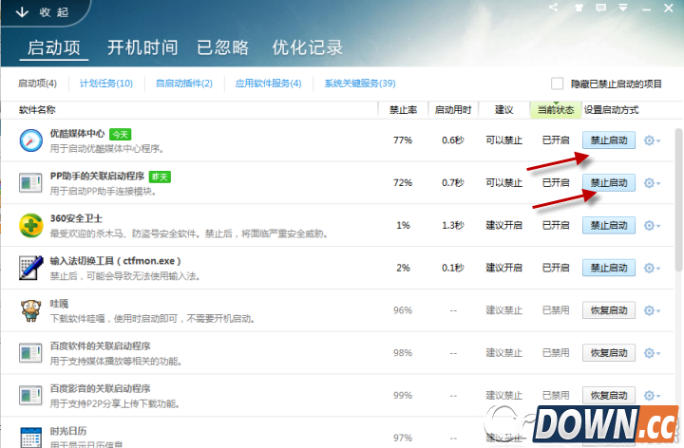Image resolution: width=684 pixels, height=448 pixels.
Task: Click 禁止启动 for 输入法切换工具
Action: click(x=609, y=268)
